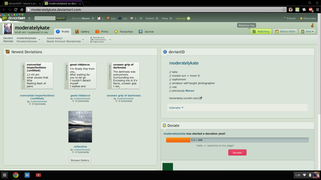Click the page vertical scrollbar
This screenshot has height=180, width=321.
tap(319, 64)
